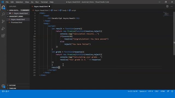The height and width of the screenshot is (98, 175).
Task: Click the VS Code logo icon
Action: tap(2, 2)
